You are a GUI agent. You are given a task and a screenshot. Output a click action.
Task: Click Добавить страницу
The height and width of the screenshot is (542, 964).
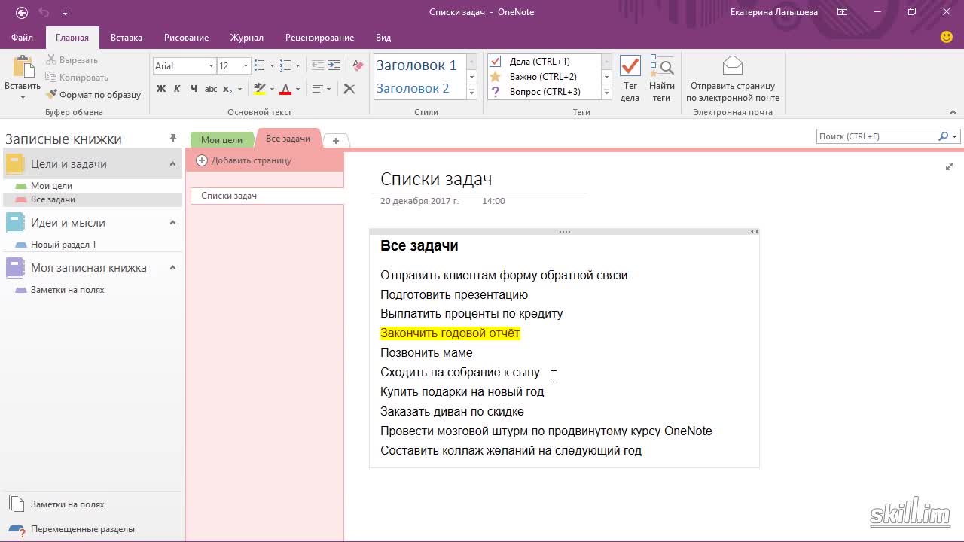tap(244, 160)
